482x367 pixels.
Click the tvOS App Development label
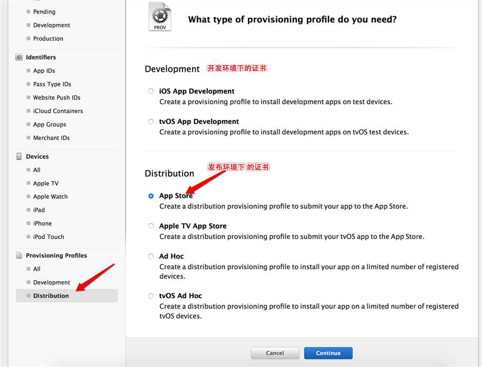click(199, 122)
